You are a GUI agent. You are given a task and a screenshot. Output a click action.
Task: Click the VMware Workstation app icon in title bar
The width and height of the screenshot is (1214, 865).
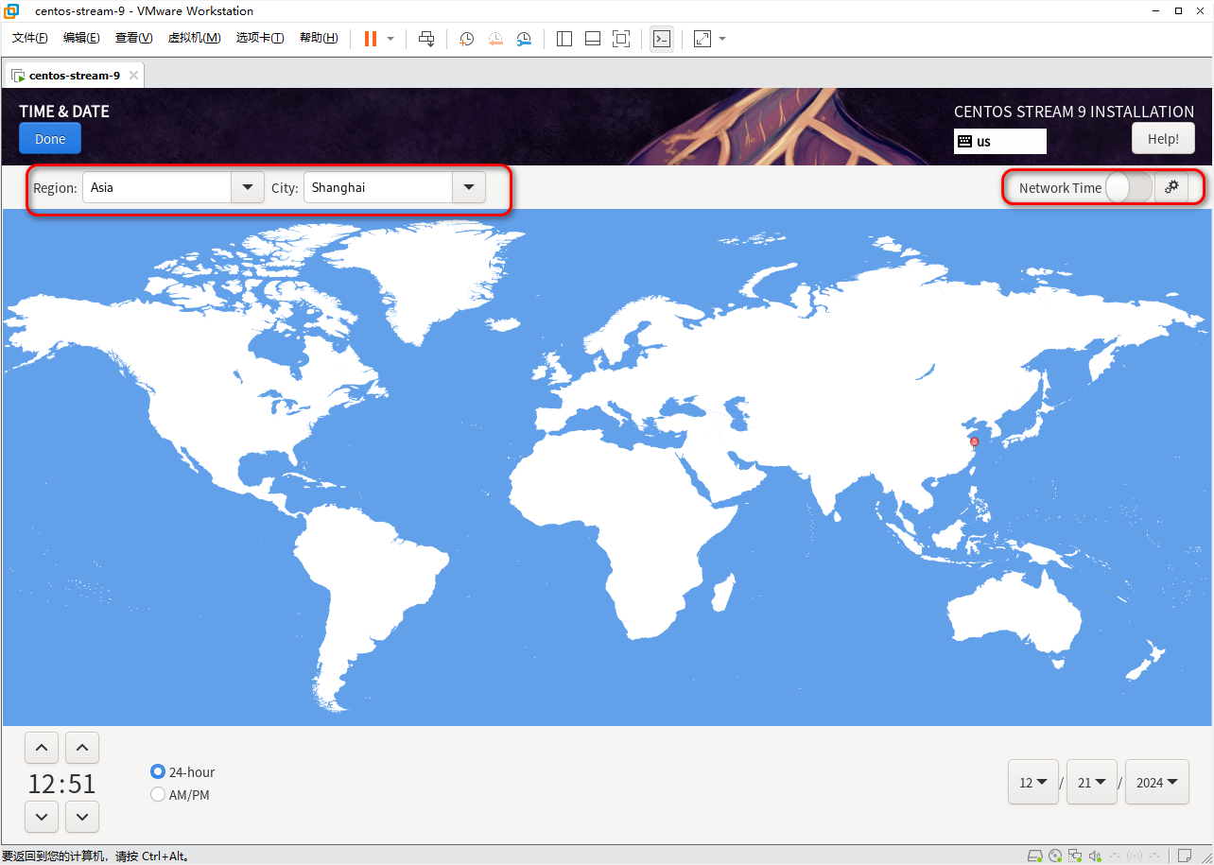(12, 11)
